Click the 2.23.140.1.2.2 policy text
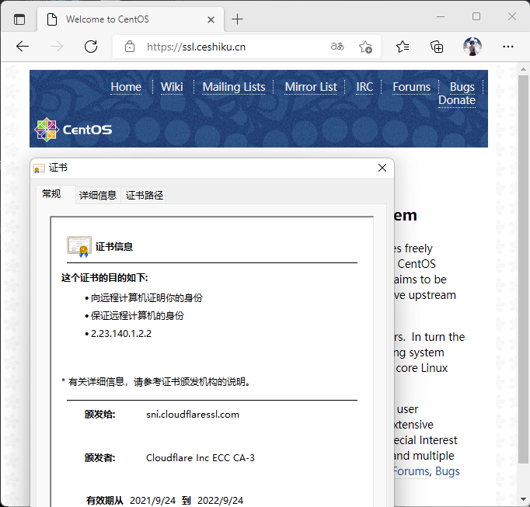 (121, 334)
